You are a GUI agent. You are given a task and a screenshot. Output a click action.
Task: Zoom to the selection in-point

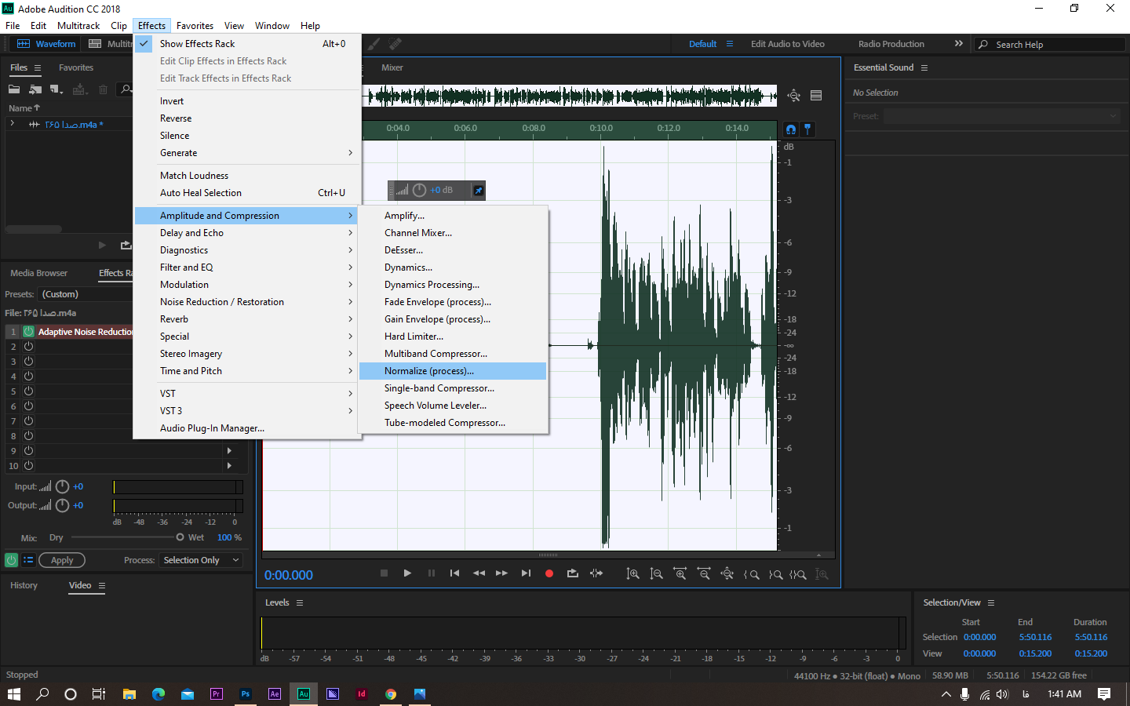751,574
